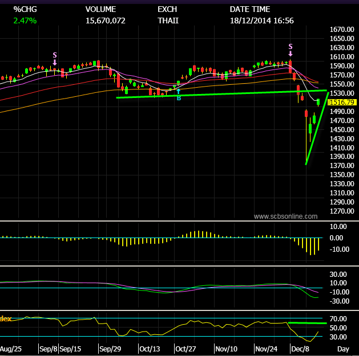The height and width of the screenshot is (356, 359).
Task: Click the THAII exchange label
Action: tap(168, 21)
